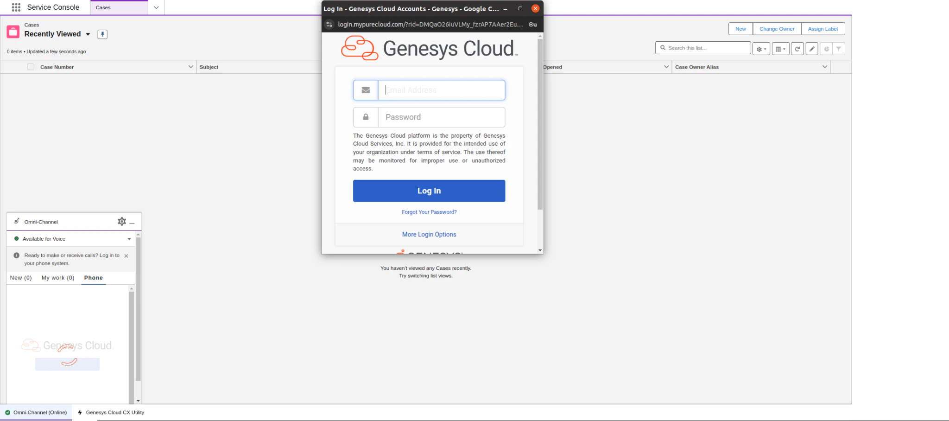949x421 pixels.
Task: Refresh the Cases list
Action: click(x=797, y=48)
